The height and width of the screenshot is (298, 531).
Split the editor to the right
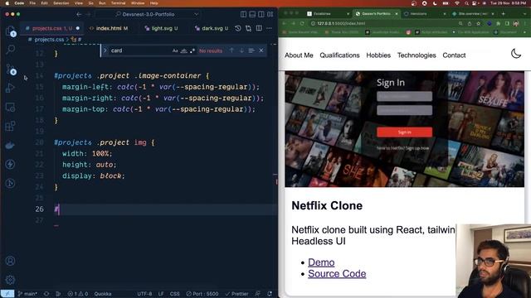(x=259, y=28)
